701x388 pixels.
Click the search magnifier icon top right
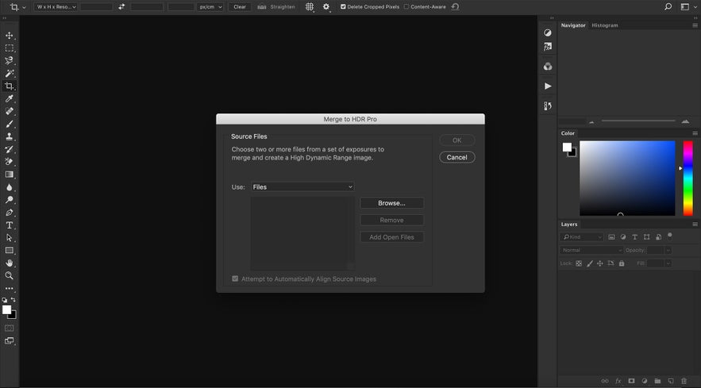pyautogui.click(x=668, y=6)
